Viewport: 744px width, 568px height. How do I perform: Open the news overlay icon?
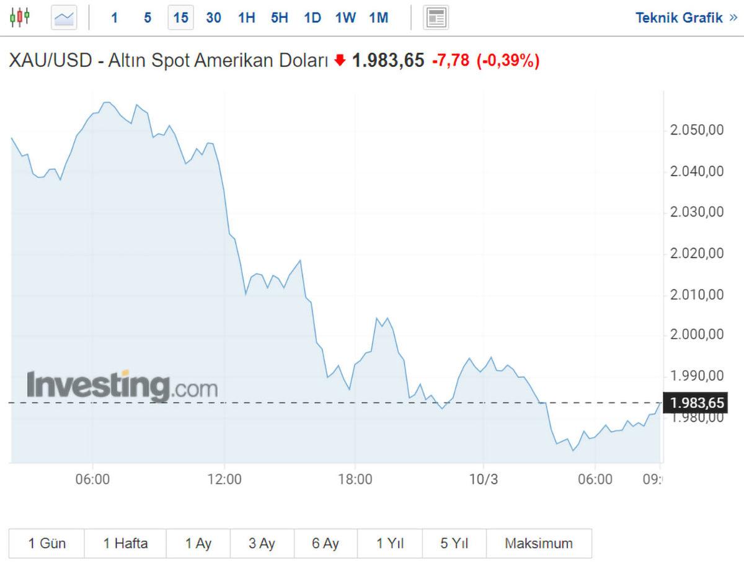click(436, 17)
